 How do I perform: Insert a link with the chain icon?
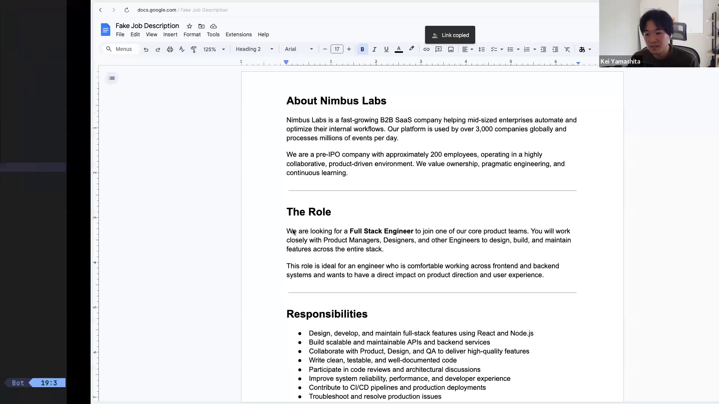[427, 49]
